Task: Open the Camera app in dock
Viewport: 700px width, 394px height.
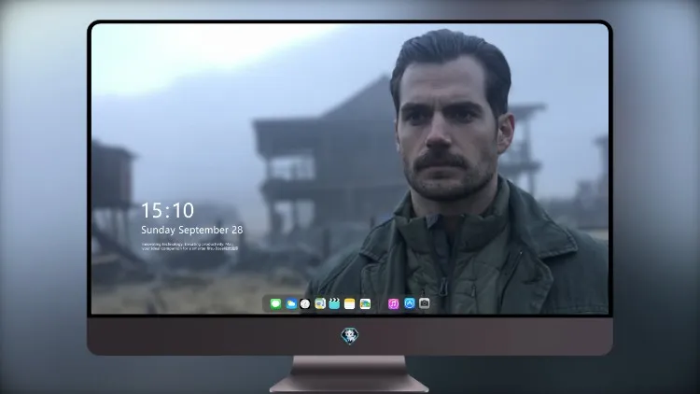Action: coord(424,303)
